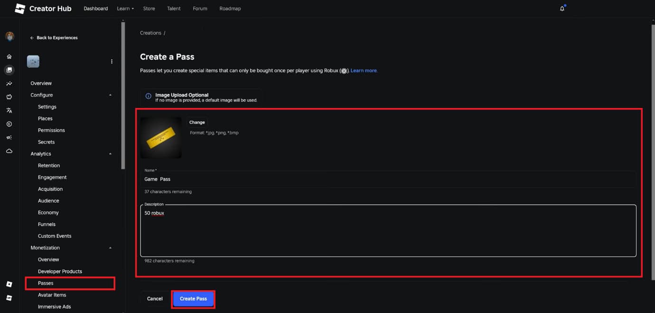655x313 pixels.
Task: Open the megaphone advertising icon
Action: click(9, 137)
